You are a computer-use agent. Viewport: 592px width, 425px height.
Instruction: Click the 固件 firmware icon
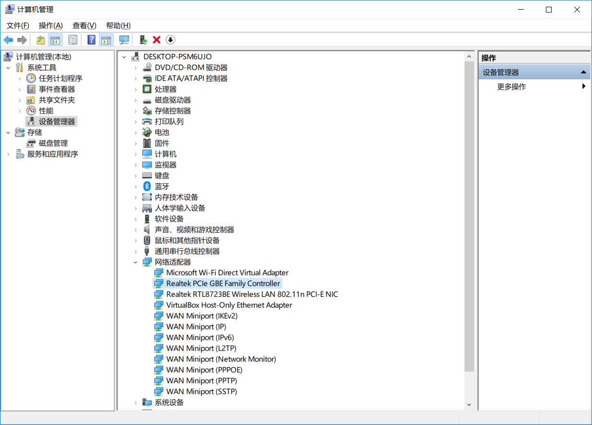click(x=147, y=143)
